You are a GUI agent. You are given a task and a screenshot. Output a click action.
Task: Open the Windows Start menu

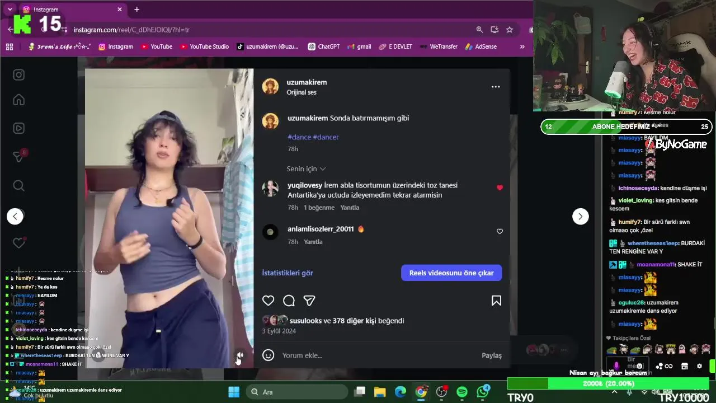[234, 392]
